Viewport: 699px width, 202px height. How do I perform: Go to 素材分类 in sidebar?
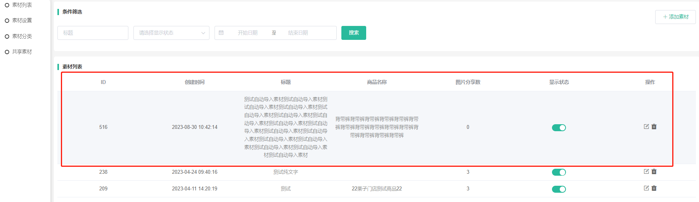coord(22,36)
